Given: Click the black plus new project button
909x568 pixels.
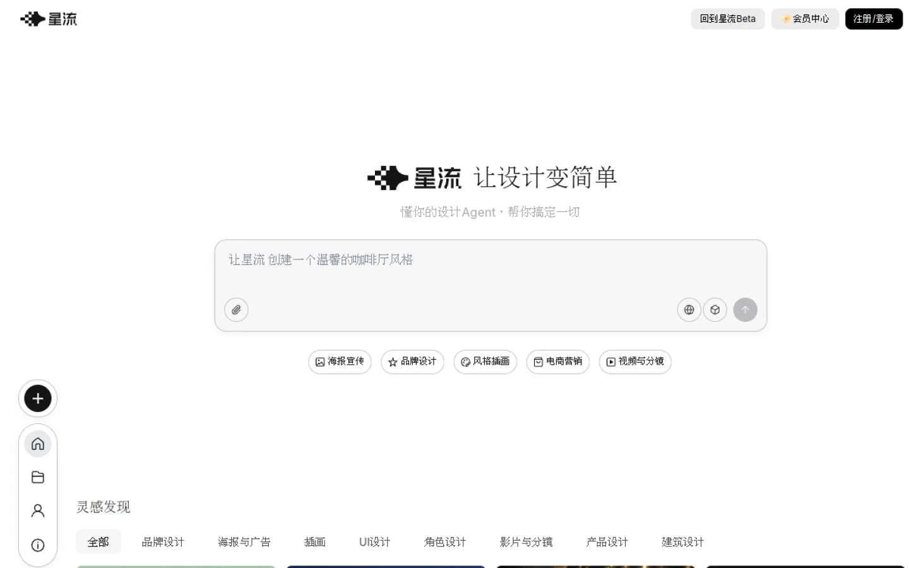Looking at the screenshot, I should coord(38,398).
